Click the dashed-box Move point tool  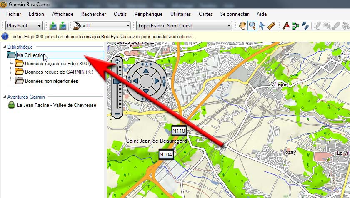tap(327, 26)
